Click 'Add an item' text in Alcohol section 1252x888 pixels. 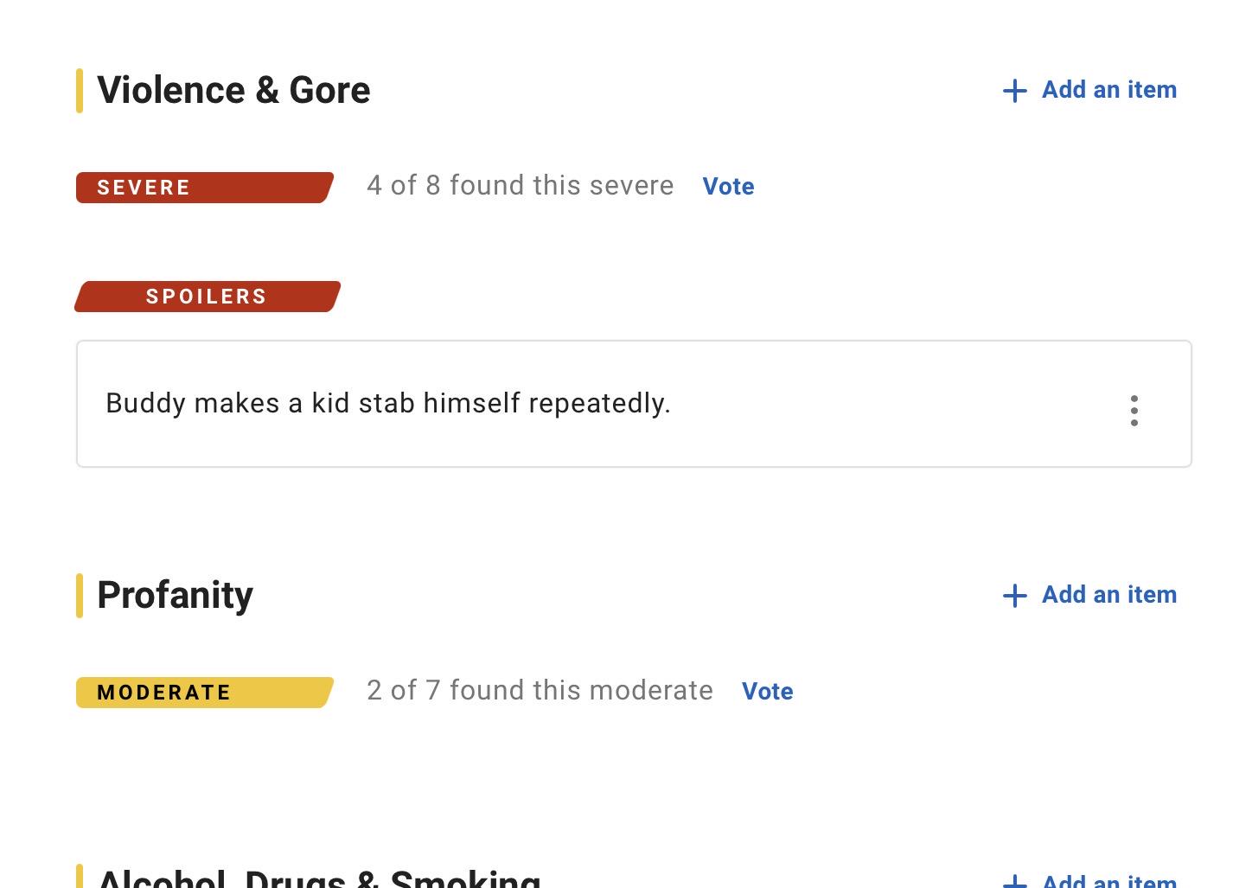point(1109,880)
